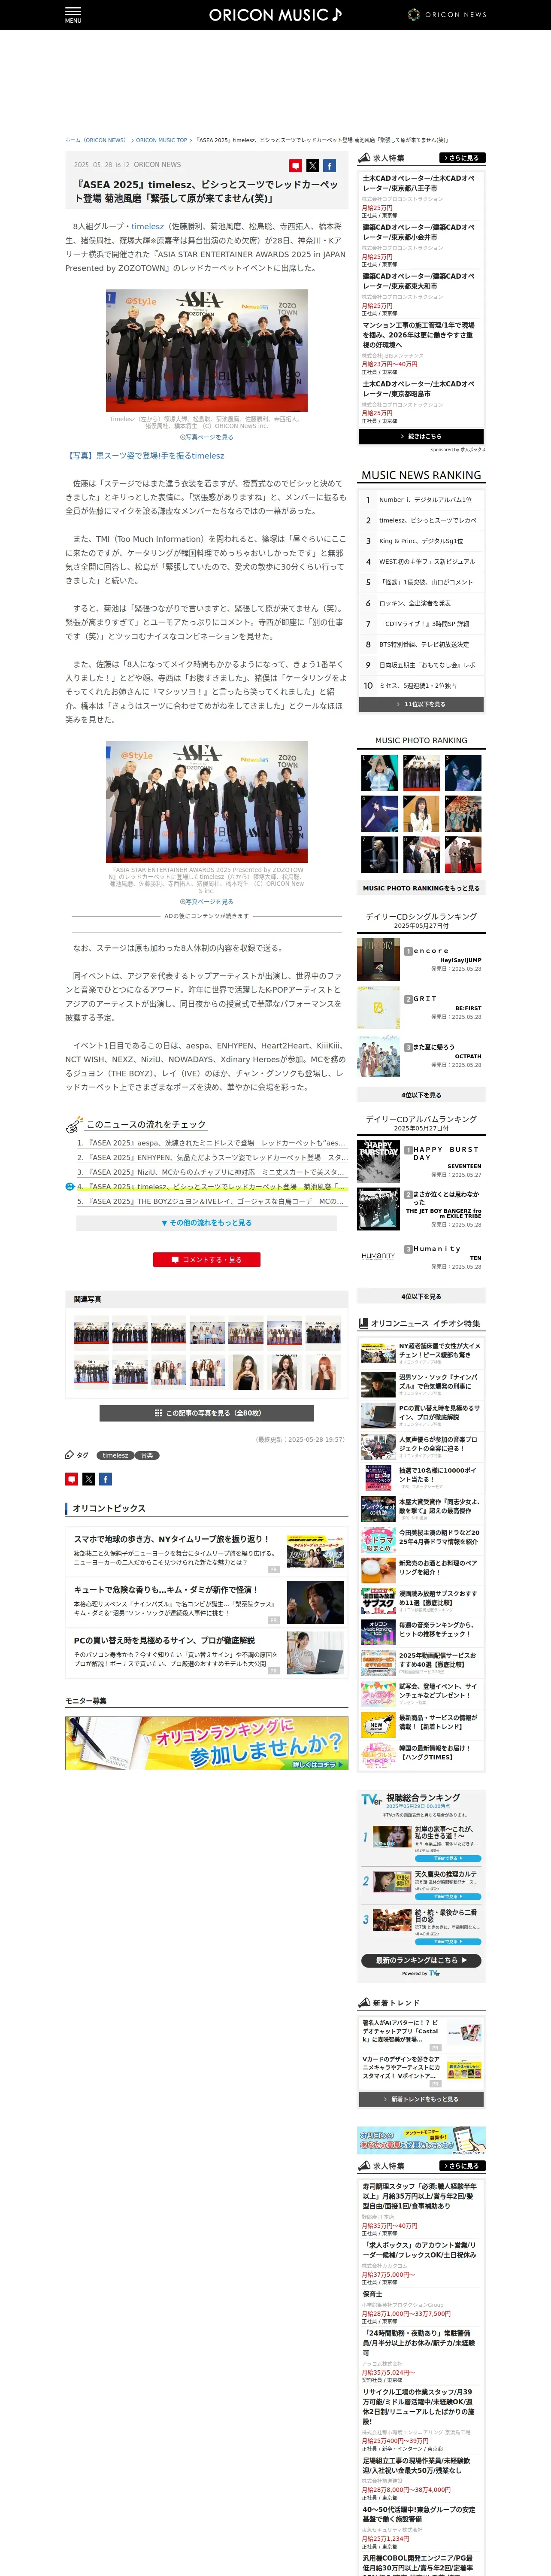This screenshot has width=551, height=2576.
Task: Open 寿司調理スタッフ job listing
Action: click(421, 2209)
